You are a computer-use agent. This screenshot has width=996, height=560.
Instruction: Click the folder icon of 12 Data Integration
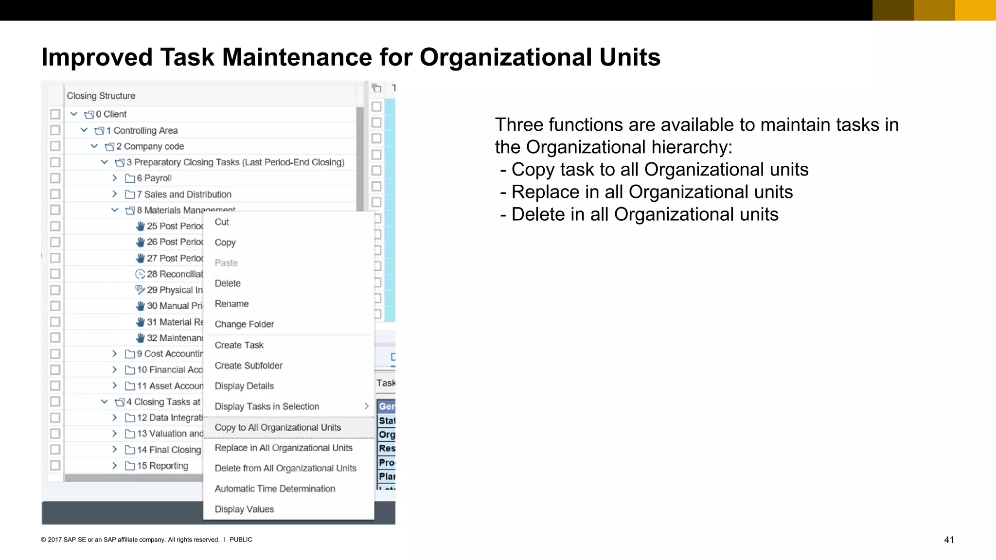(130, 418)
